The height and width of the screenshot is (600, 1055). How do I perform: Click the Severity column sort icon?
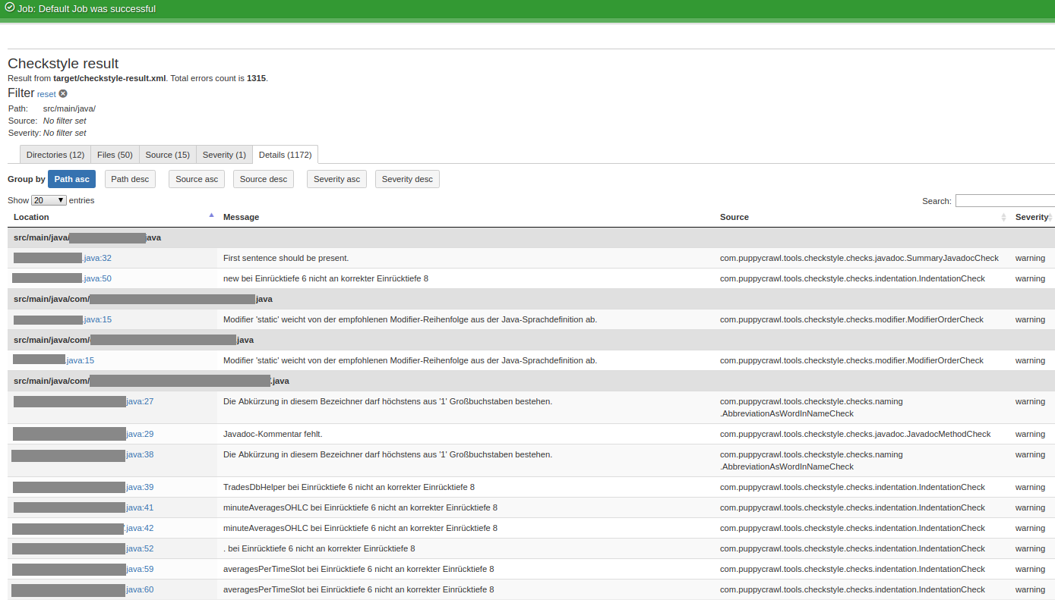click(x=1050, y=218)
